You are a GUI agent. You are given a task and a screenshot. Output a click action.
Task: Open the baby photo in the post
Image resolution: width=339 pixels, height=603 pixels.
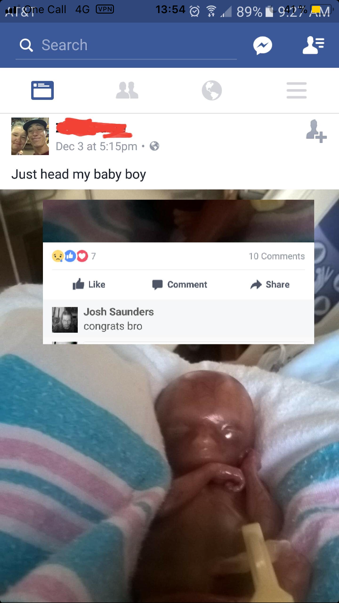point(169,475)
